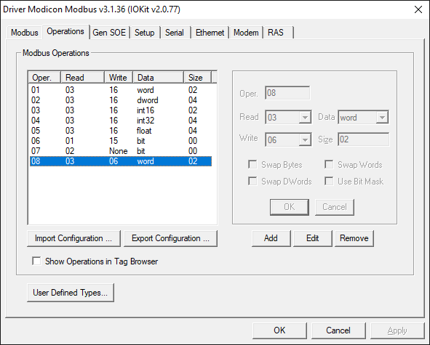Close the driver dialog window

point(418,9)
